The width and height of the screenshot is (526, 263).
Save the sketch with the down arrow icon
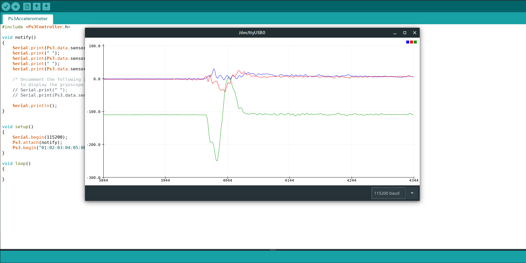click(46, 6)
